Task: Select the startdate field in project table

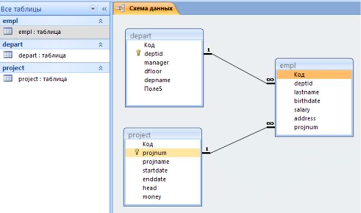Action: point(155,170)
